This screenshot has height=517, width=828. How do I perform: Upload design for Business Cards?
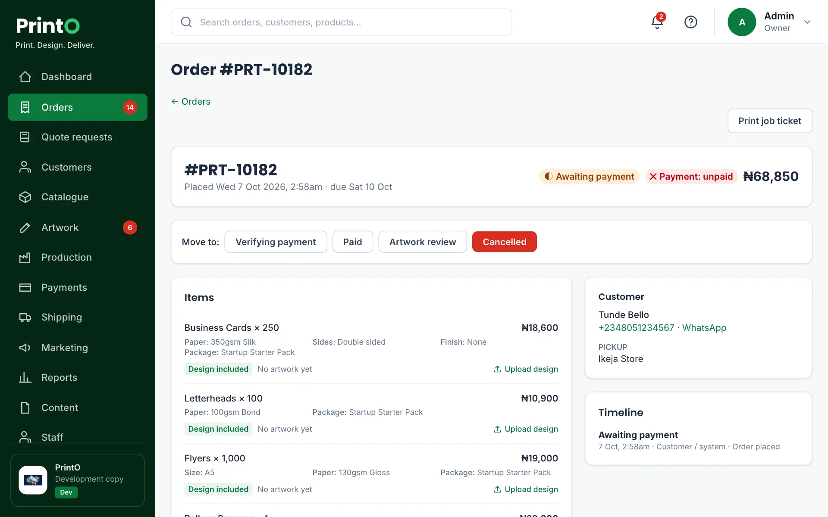pyautogui.click(x=526, y=369)
